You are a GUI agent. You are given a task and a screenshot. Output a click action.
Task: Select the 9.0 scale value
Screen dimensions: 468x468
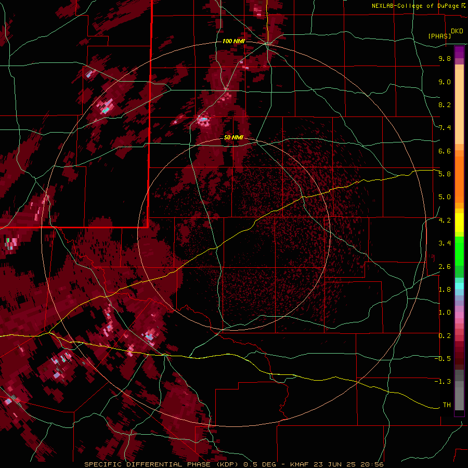445,82
